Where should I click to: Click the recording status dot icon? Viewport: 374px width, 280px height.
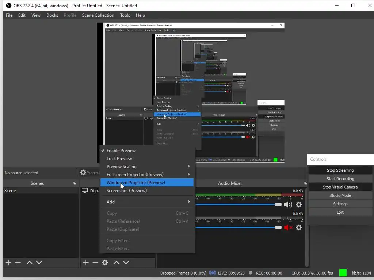pyautogui.click(x=251, y=273)
